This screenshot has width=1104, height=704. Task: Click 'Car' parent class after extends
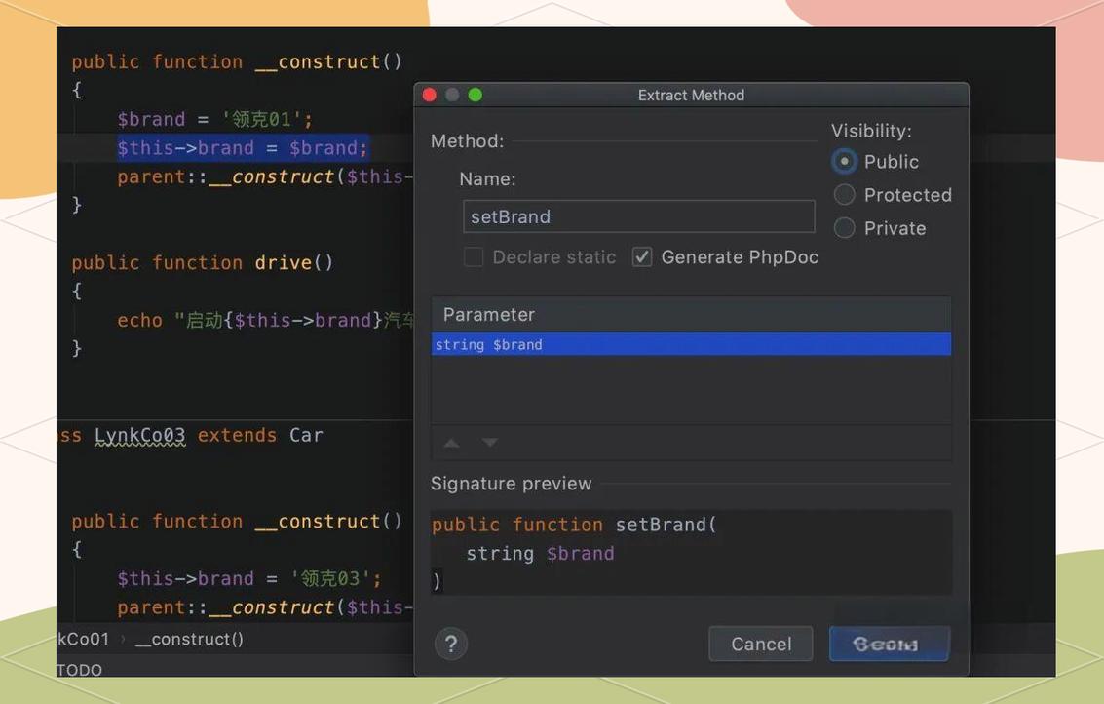click(x=306, y=436)
